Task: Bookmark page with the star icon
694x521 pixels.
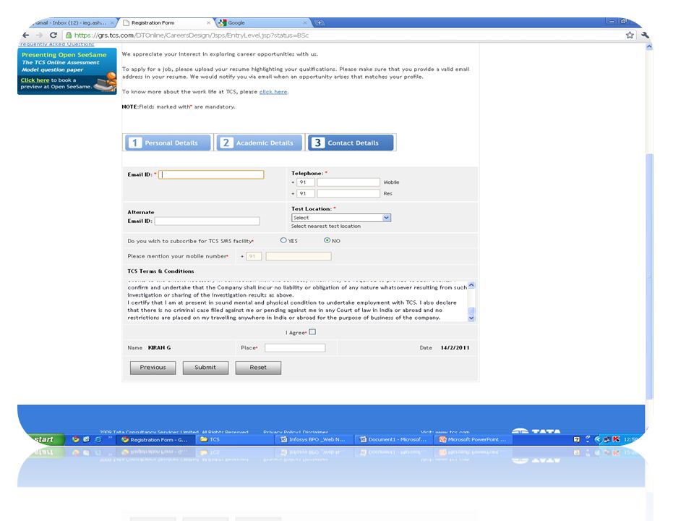Action: 630,35
